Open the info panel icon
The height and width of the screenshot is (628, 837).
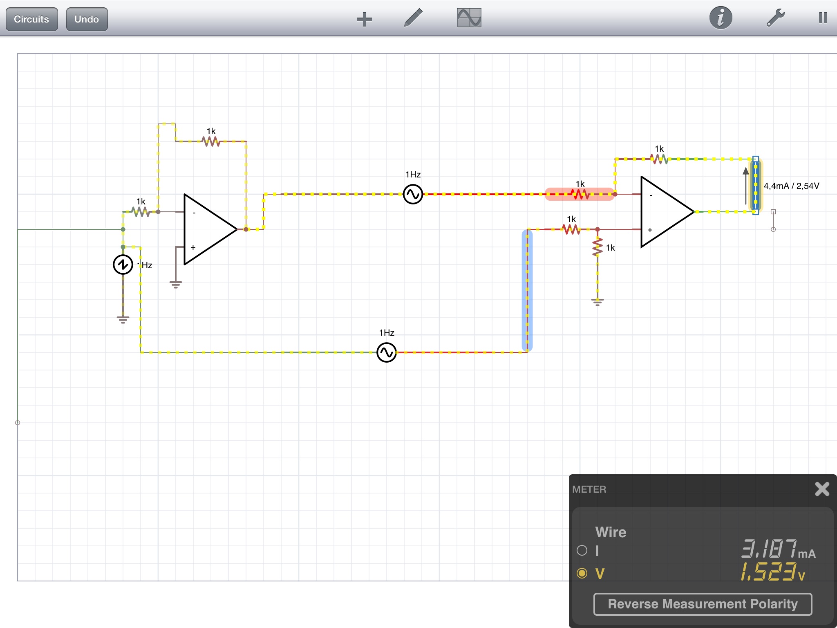721,18
